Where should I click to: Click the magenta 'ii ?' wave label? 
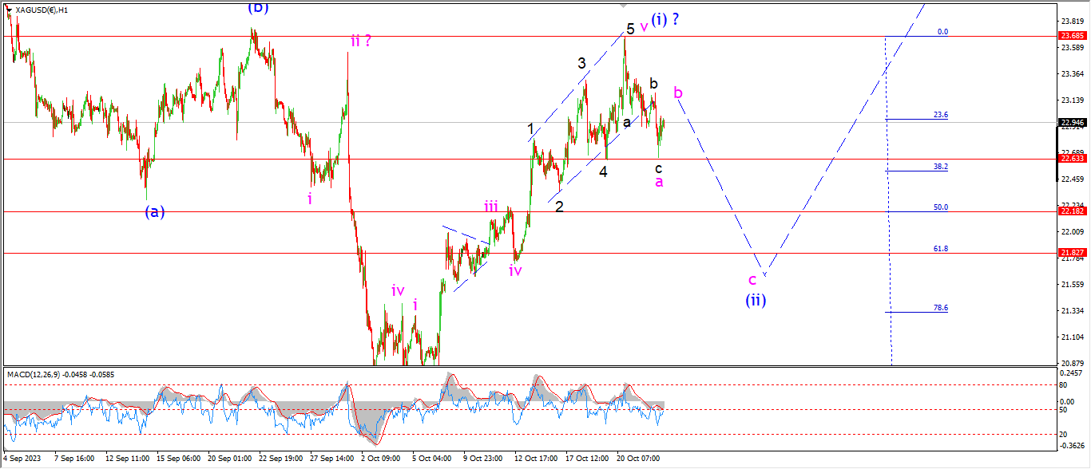[x=359, y=40]
